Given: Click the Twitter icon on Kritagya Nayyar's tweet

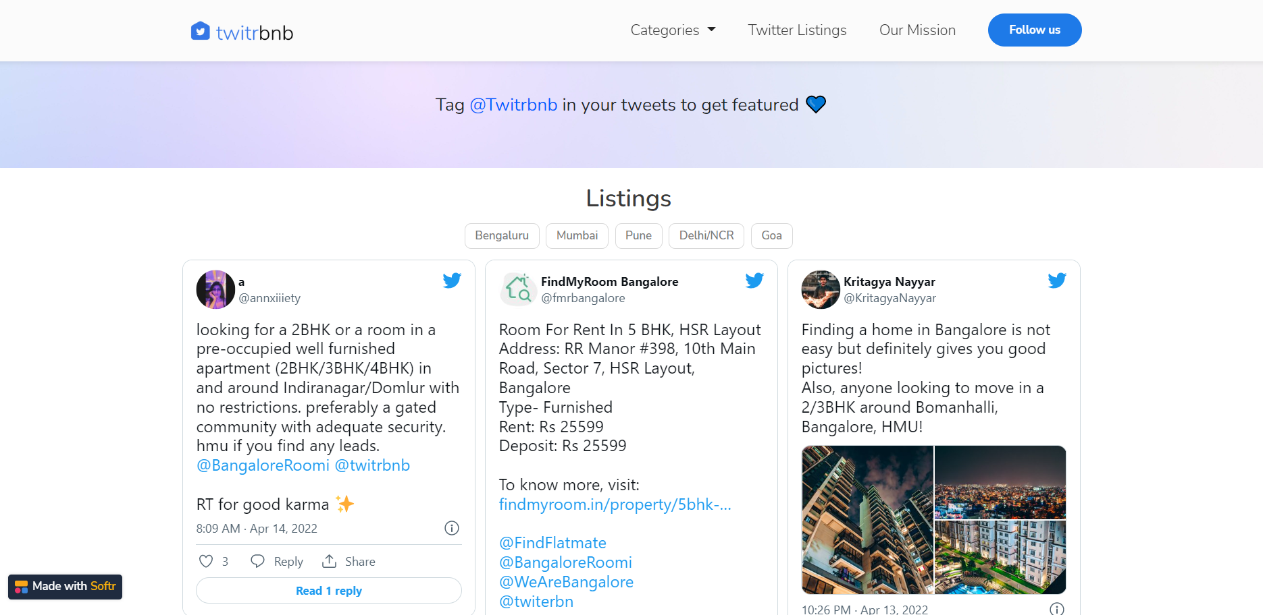Looking at the screenshot, I should (x=1056, y=281).
